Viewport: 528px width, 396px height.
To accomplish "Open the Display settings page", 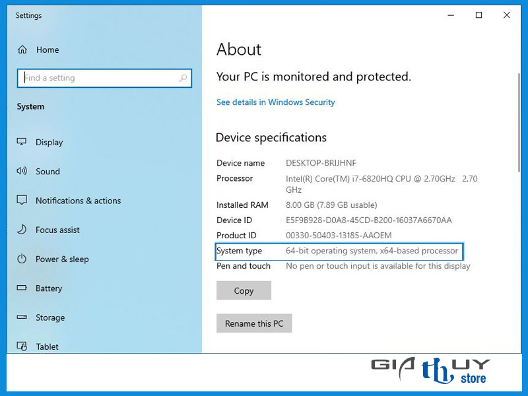I will [x=49, y=142].
